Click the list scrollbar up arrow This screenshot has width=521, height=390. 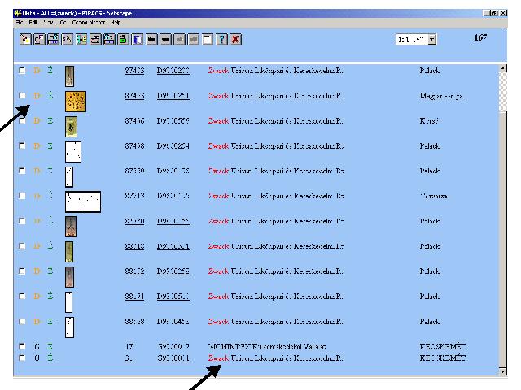503,68
